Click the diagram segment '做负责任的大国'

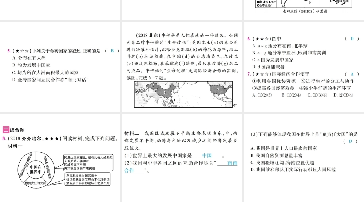pyautogui.click(x=36, y=183)
